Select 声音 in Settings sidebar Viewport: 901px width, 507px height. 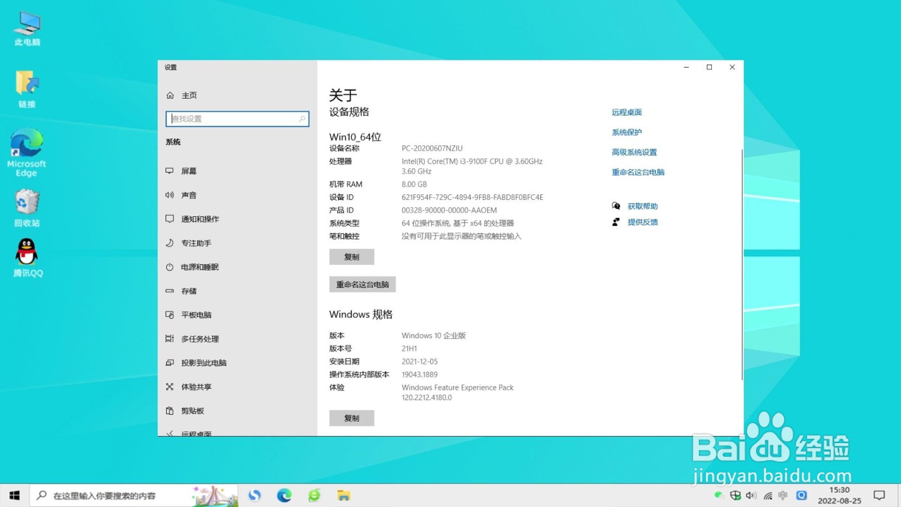click(x=237, y=195)
